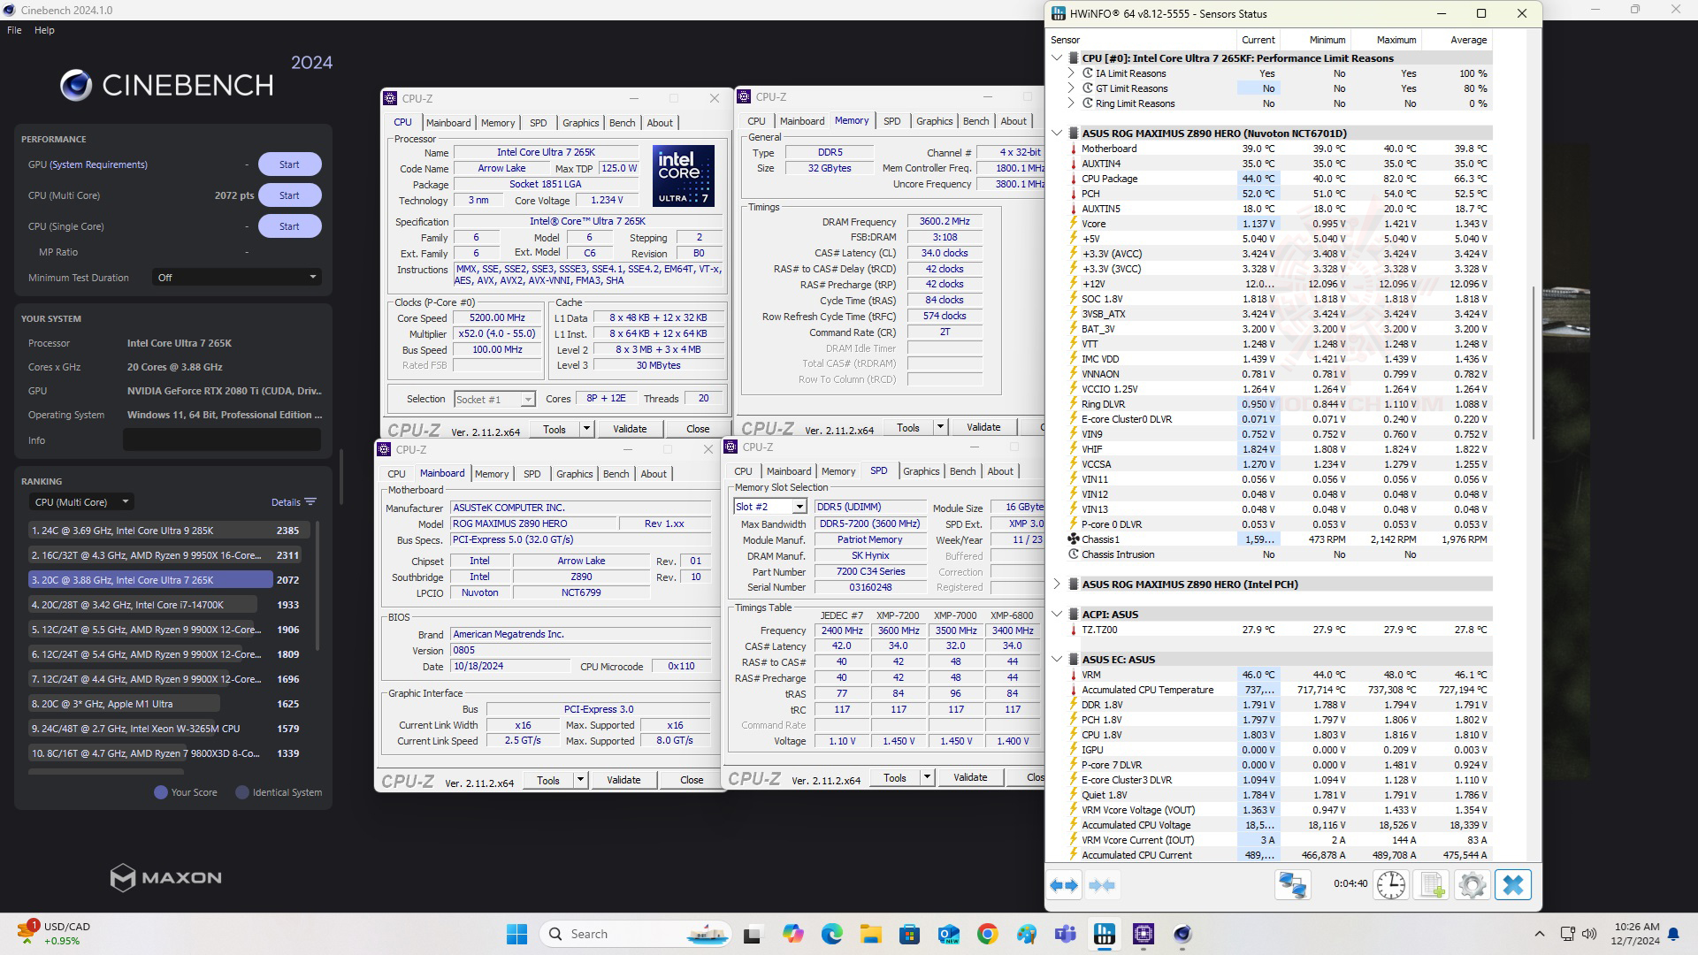Click the Cinebench Info input field
1698x955 pixels.
[221, 440]
